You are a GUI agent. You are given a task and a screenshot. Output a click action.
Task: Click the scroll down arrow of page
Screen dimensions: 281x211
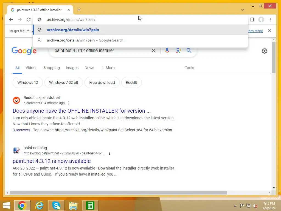pos(274,188)
